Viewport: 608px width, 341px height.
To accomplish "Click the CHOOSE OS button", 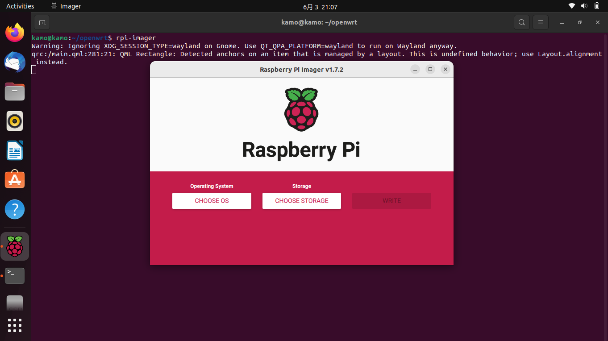I will [x=212, y=201].
